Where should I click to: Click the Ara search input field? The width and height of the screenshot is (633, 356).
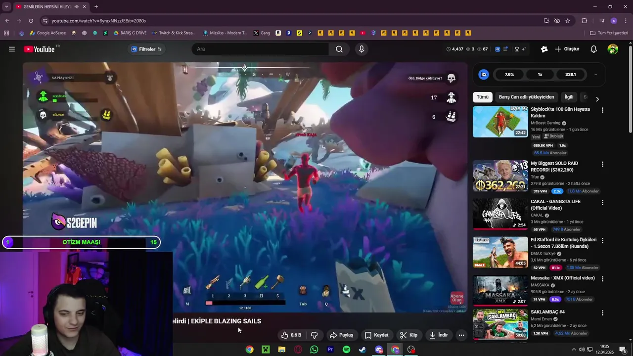click(x=261, y=49)
